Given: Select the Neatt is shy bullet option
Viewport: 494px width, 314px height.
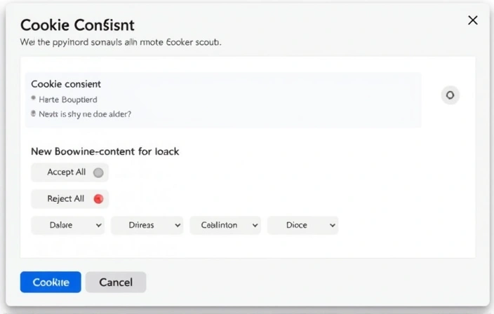Looking at the screenshot, I should point(34,114).
